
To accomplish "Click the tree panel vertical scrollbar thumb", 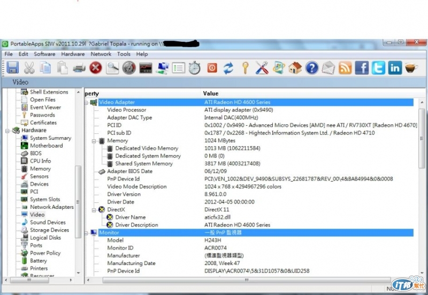I will [x=78, y=202].
